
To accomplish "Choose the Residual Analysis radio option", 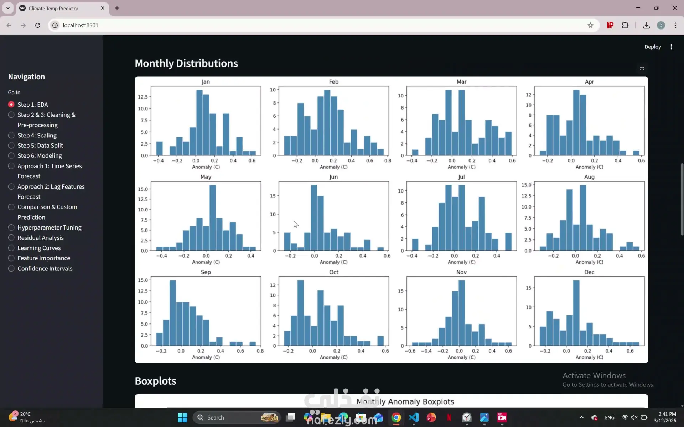I will [11, 238].
